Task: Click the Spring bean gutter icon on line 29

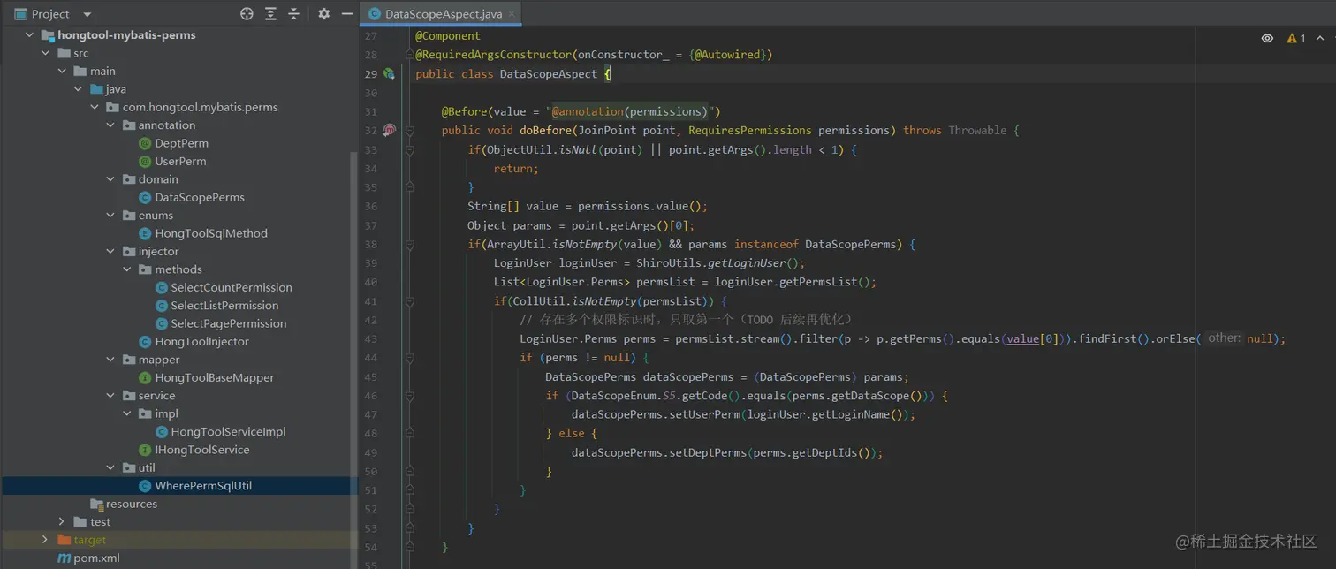Action: tap(389, 74)
